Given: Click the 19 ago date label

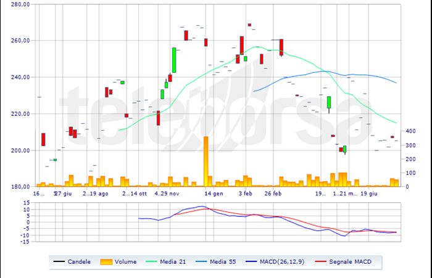Looking at the screenshot, I should (x=99, y=194).
